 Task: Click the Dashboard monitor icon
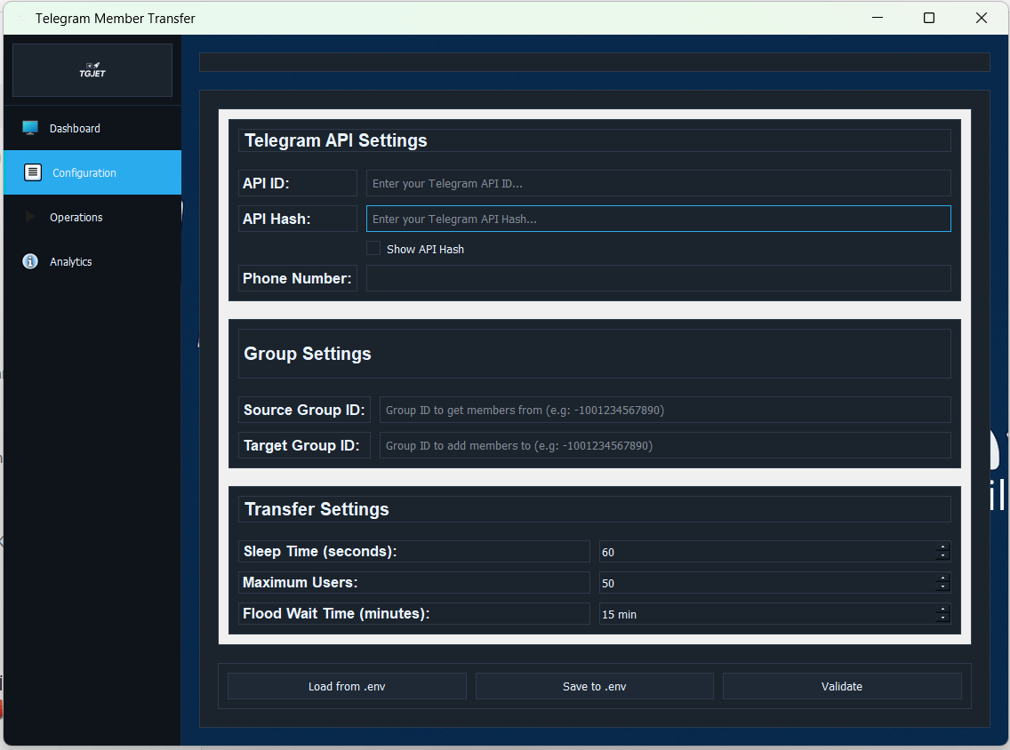30,128
